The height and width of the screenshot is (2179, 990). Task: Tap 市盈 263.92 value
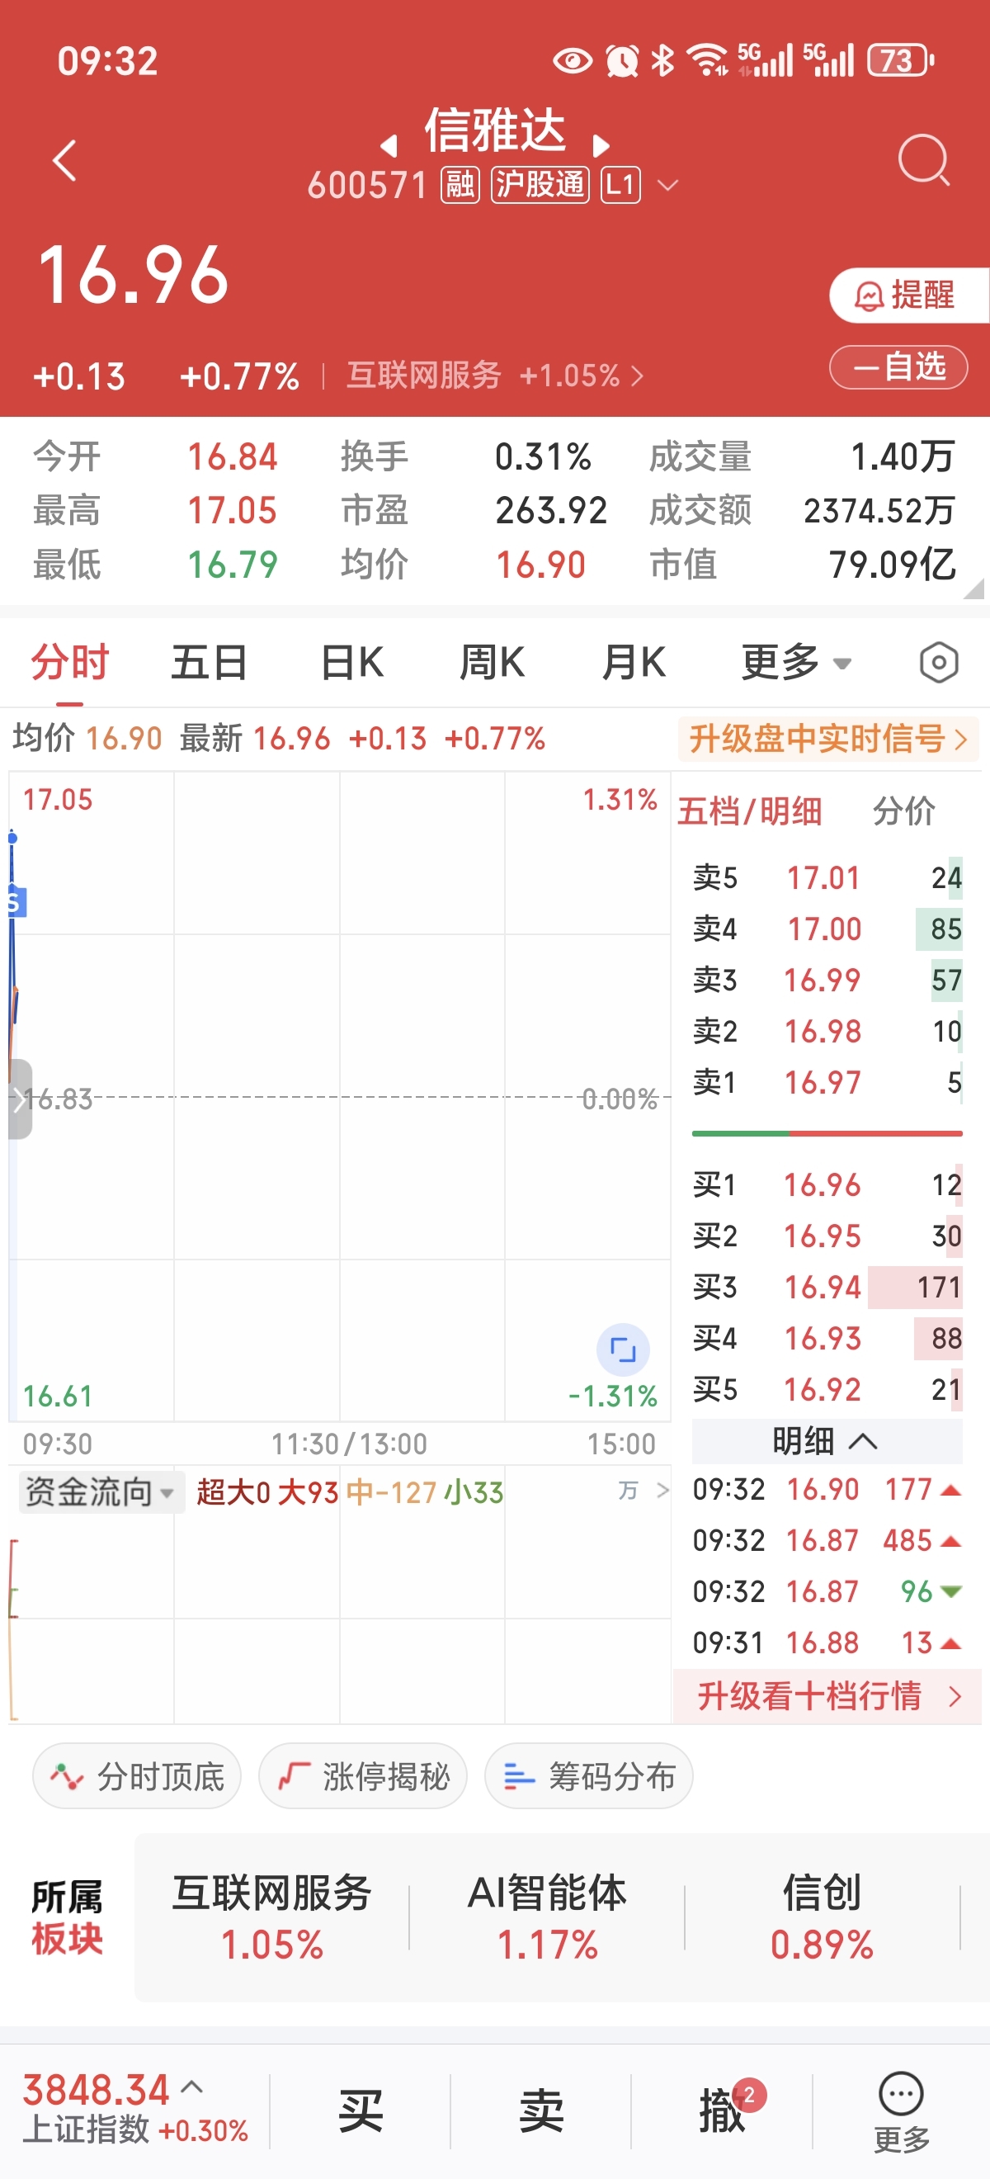coord(550,510)
